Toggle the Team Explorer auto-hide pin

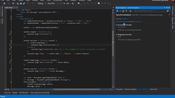point(167,8)
